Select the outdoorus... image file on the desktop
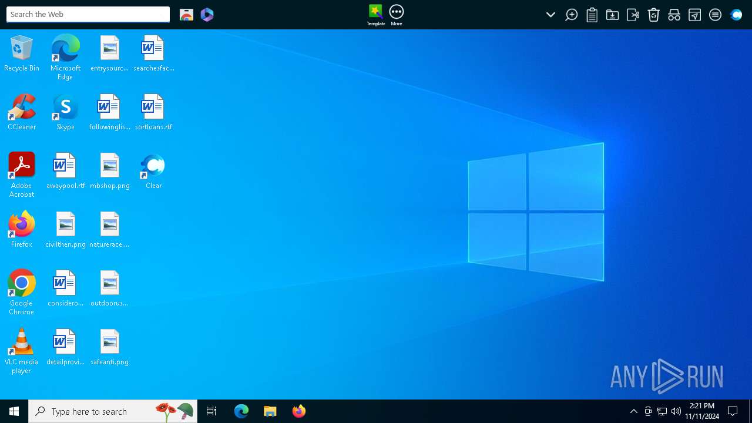This screenshot has width=752, height=423. tap(109, 288)
